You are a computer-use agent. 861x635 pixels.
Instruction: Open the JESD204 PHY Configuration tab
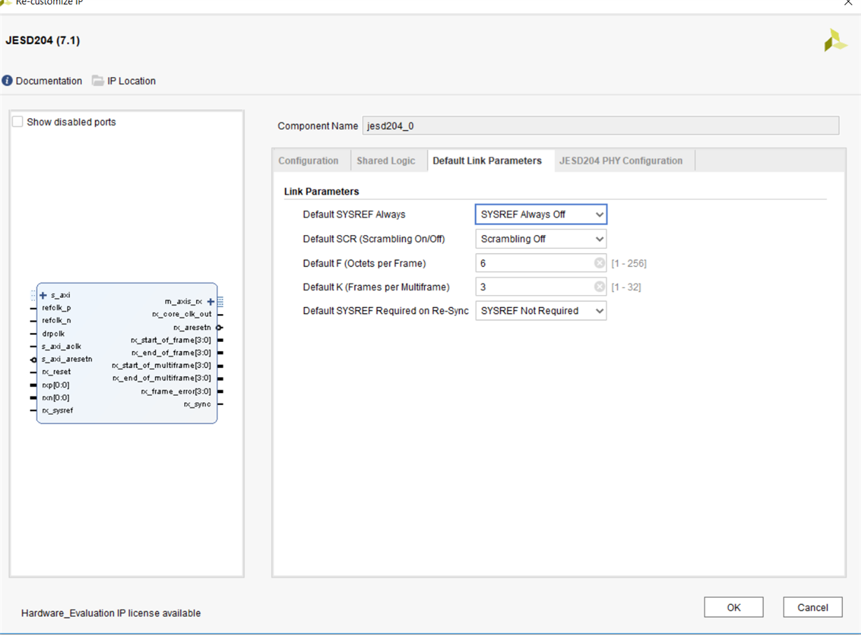(620, 161)
